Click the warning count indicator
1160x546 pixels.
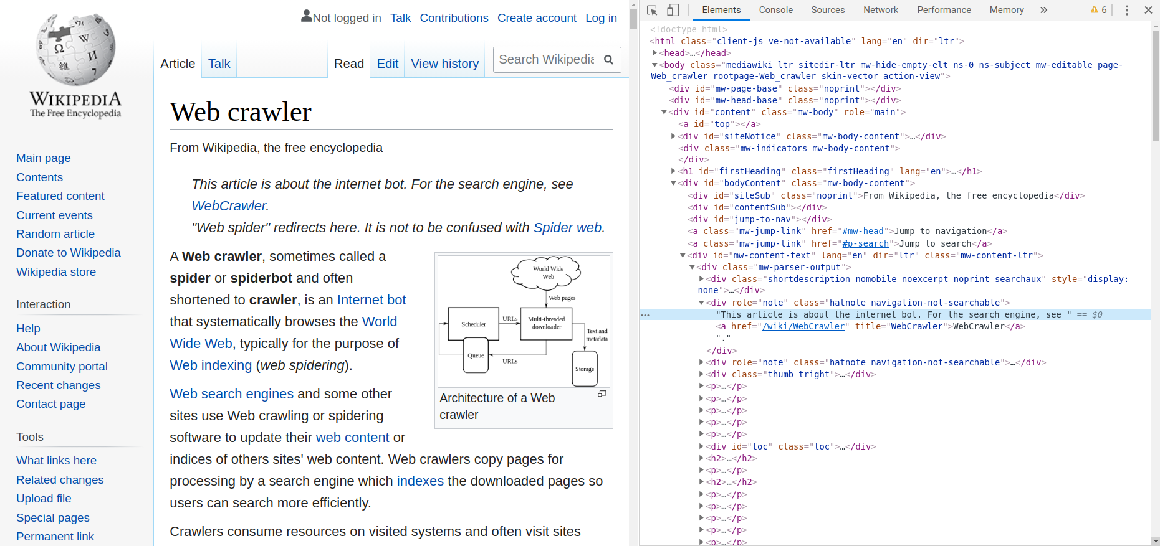click(x=1098, y=10)
